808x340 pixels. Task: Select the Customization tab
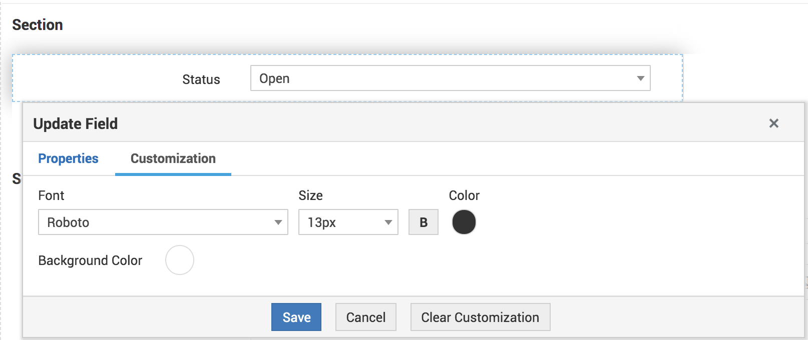pyautogui.click(x=173, y=158)
